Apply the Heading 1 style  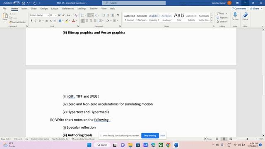point(154,17)
